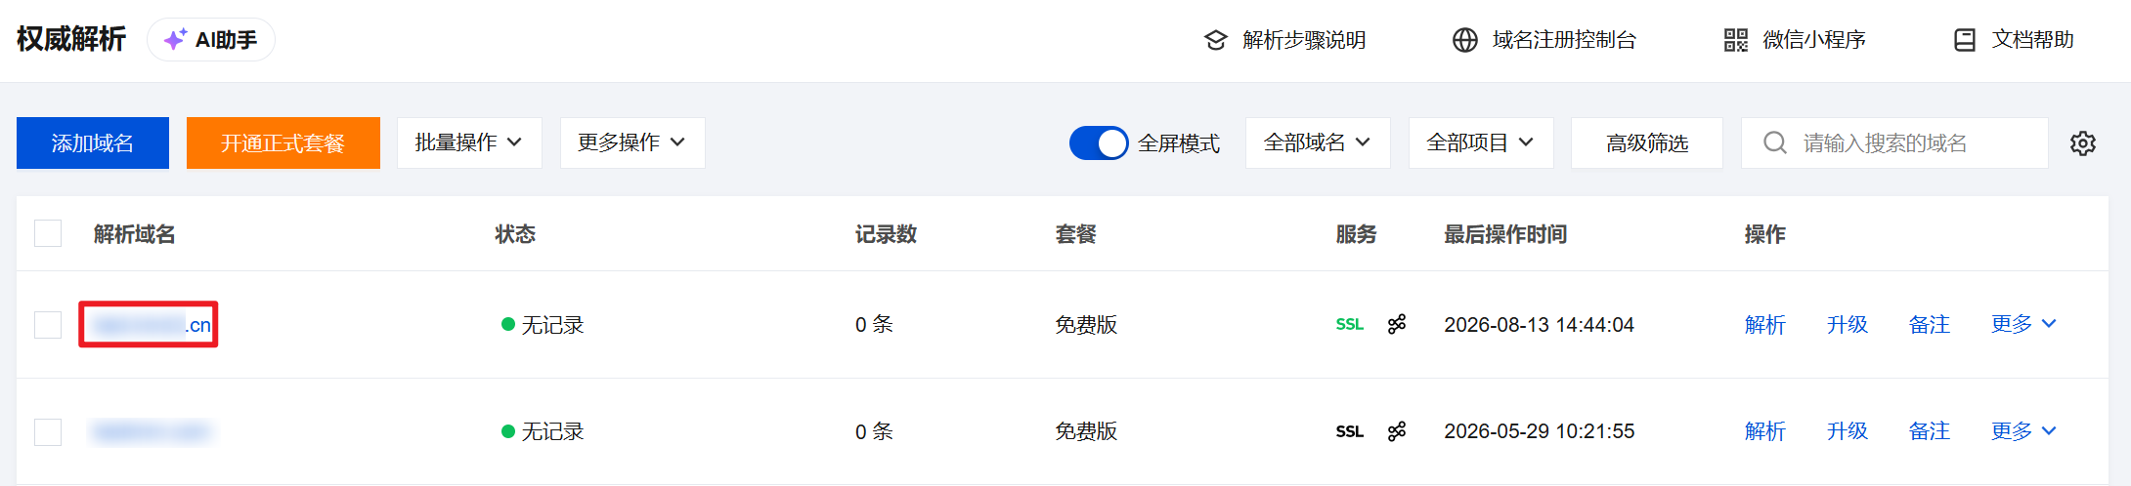
Task: Click the green SSL icon in first row
Action: point(1349,324)
